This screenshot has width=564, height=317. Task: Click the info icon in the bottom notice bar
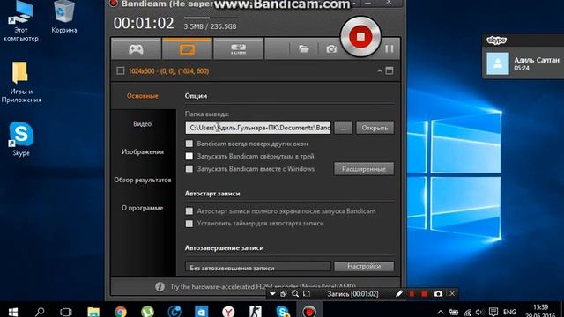click(160, 286)
